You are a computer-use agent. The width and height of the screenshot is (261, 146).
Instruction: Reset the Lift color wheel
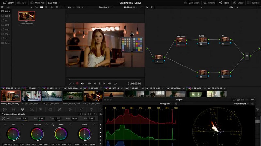22,124
